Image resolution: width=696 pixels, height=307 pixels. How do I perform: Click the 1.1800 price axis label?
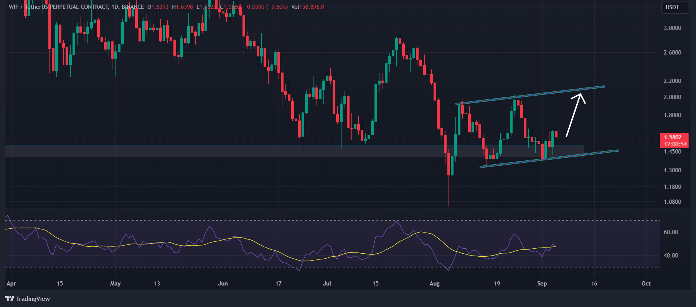coord(672,187)
